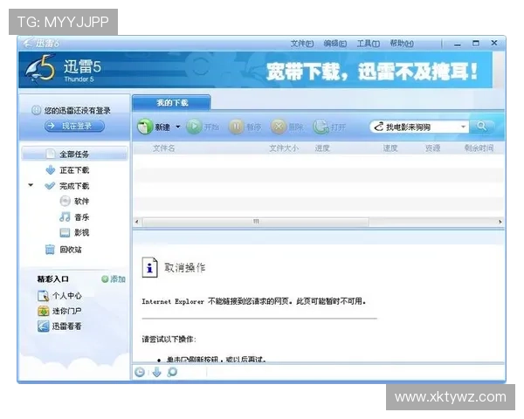Close the Thunder window
524x419 pixels.
coord(494,43)
